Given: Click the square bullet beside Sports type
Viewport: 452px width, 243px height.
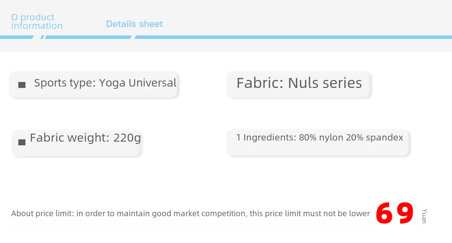Looking at the screenshot, I should pos(22,85).
